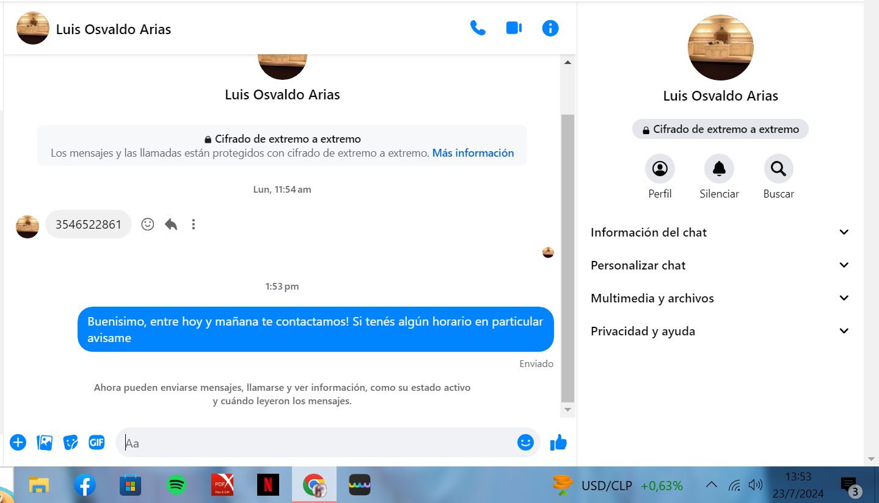React to the 3546522861 message with emoji
Screen dimensions: 879x503
tap(148, 224)
